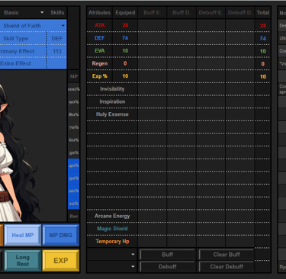Screen dimensions: 286x279
Task: Click the Debuff button
Action: [x=167, y=267]
